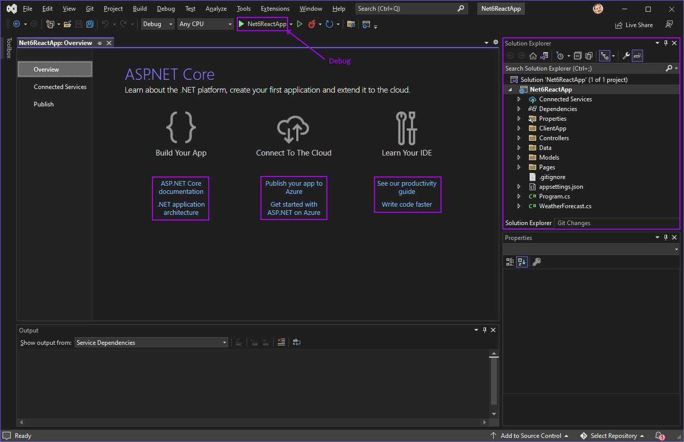This screenshot has height=442, width=684.
Task: Click the Navigate Backward arrow icon
Action: pyautogui.click(x=16, y=24)
